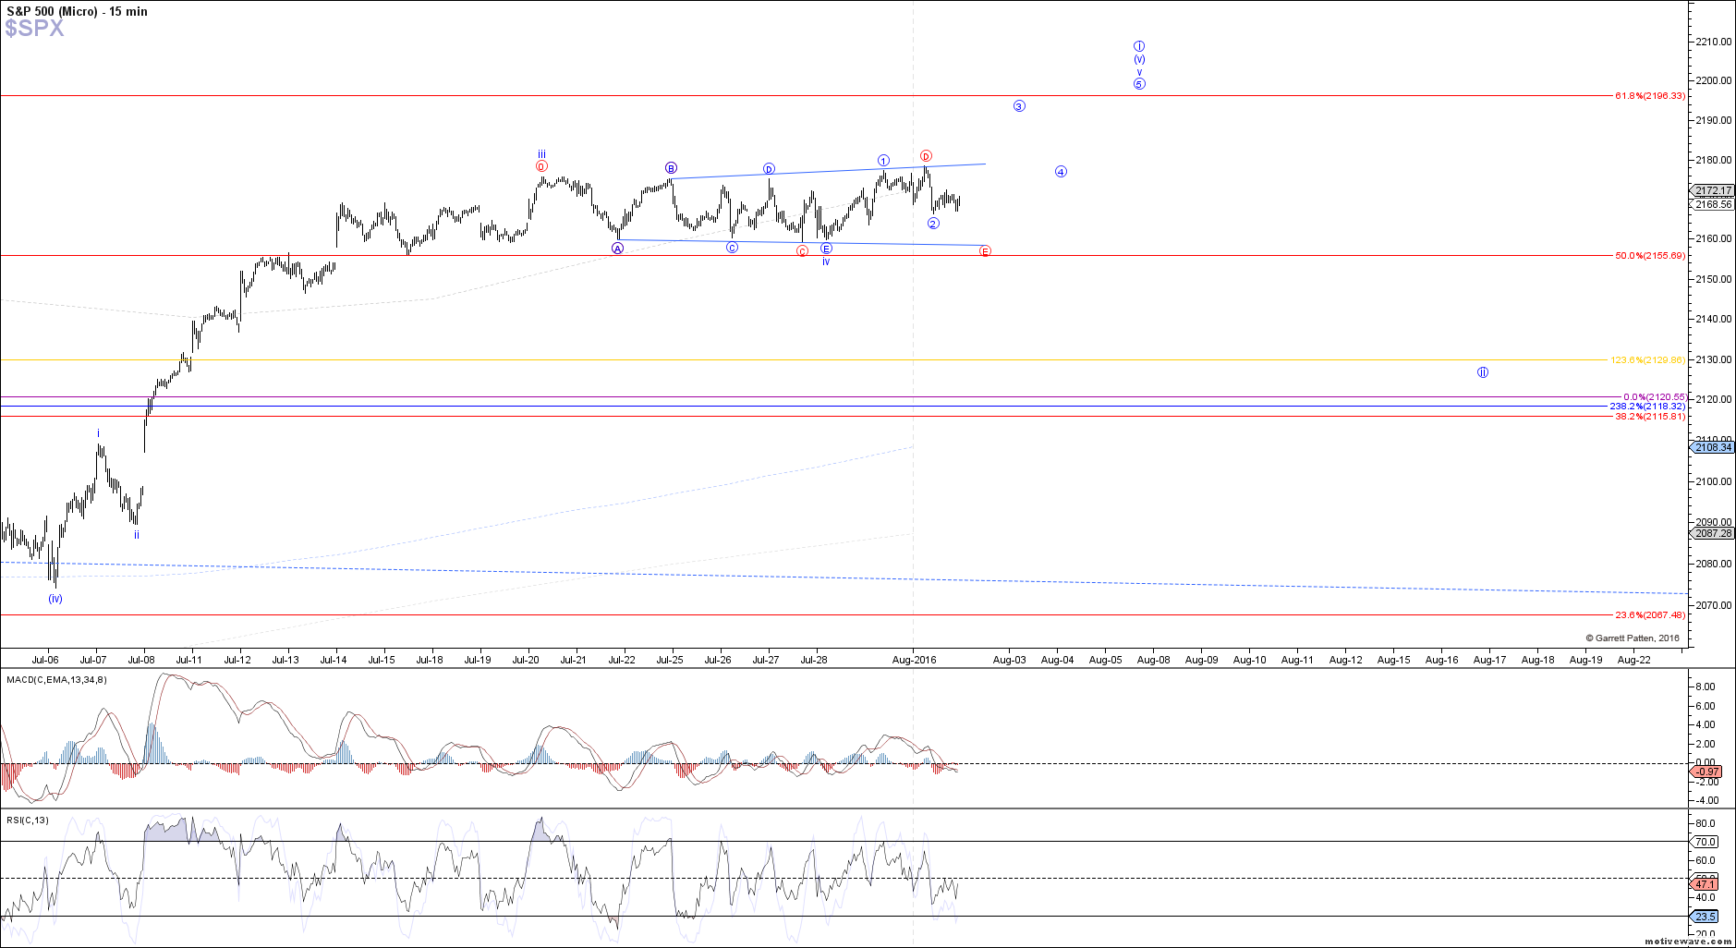Click the red circled E triangle label
Screen dimensions: 1736x948
point(985,251)
